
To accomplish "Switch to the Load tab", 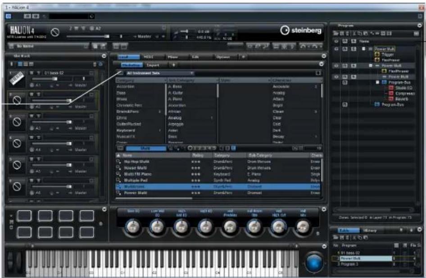I will tap(129, 57).
